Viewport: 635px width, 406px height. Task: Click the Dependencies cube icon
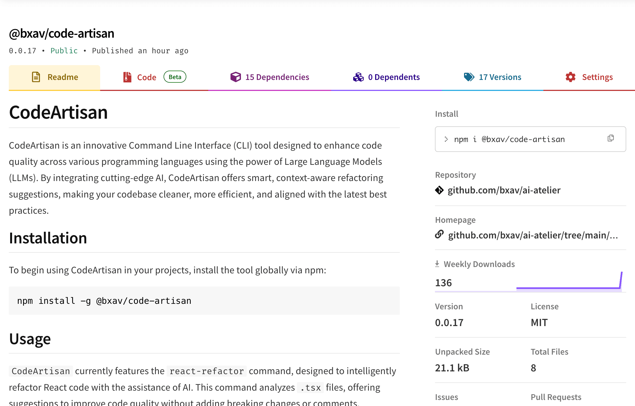pyautogui.click(x=235, y=77)
